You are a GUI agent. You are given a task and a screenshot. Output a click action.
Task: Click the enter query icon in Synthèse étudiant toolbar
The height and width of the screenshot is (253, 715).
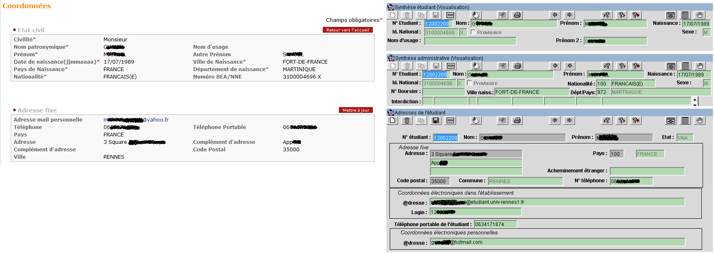coord(606,15)
